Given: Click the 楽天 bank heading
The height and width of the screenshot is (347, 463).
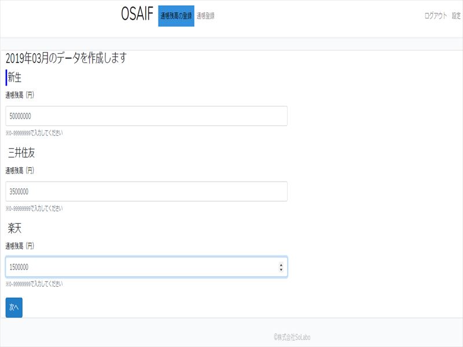Looking at the screenshot, I should tap(14, 228).
